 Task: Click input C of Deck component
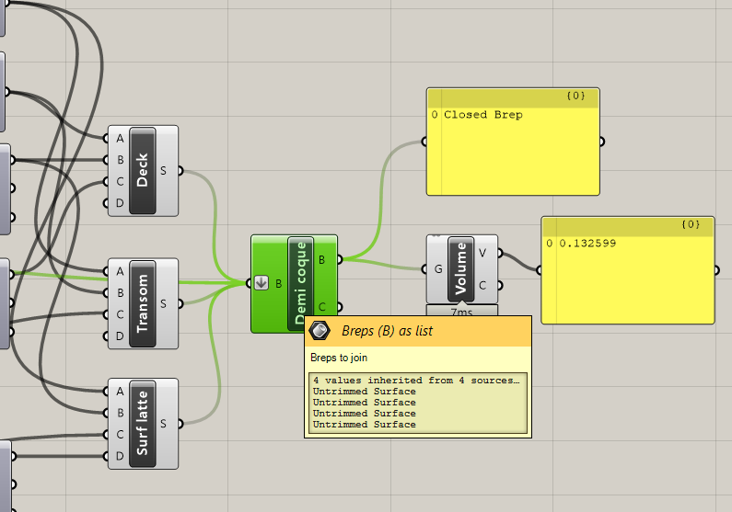(120, 182)
